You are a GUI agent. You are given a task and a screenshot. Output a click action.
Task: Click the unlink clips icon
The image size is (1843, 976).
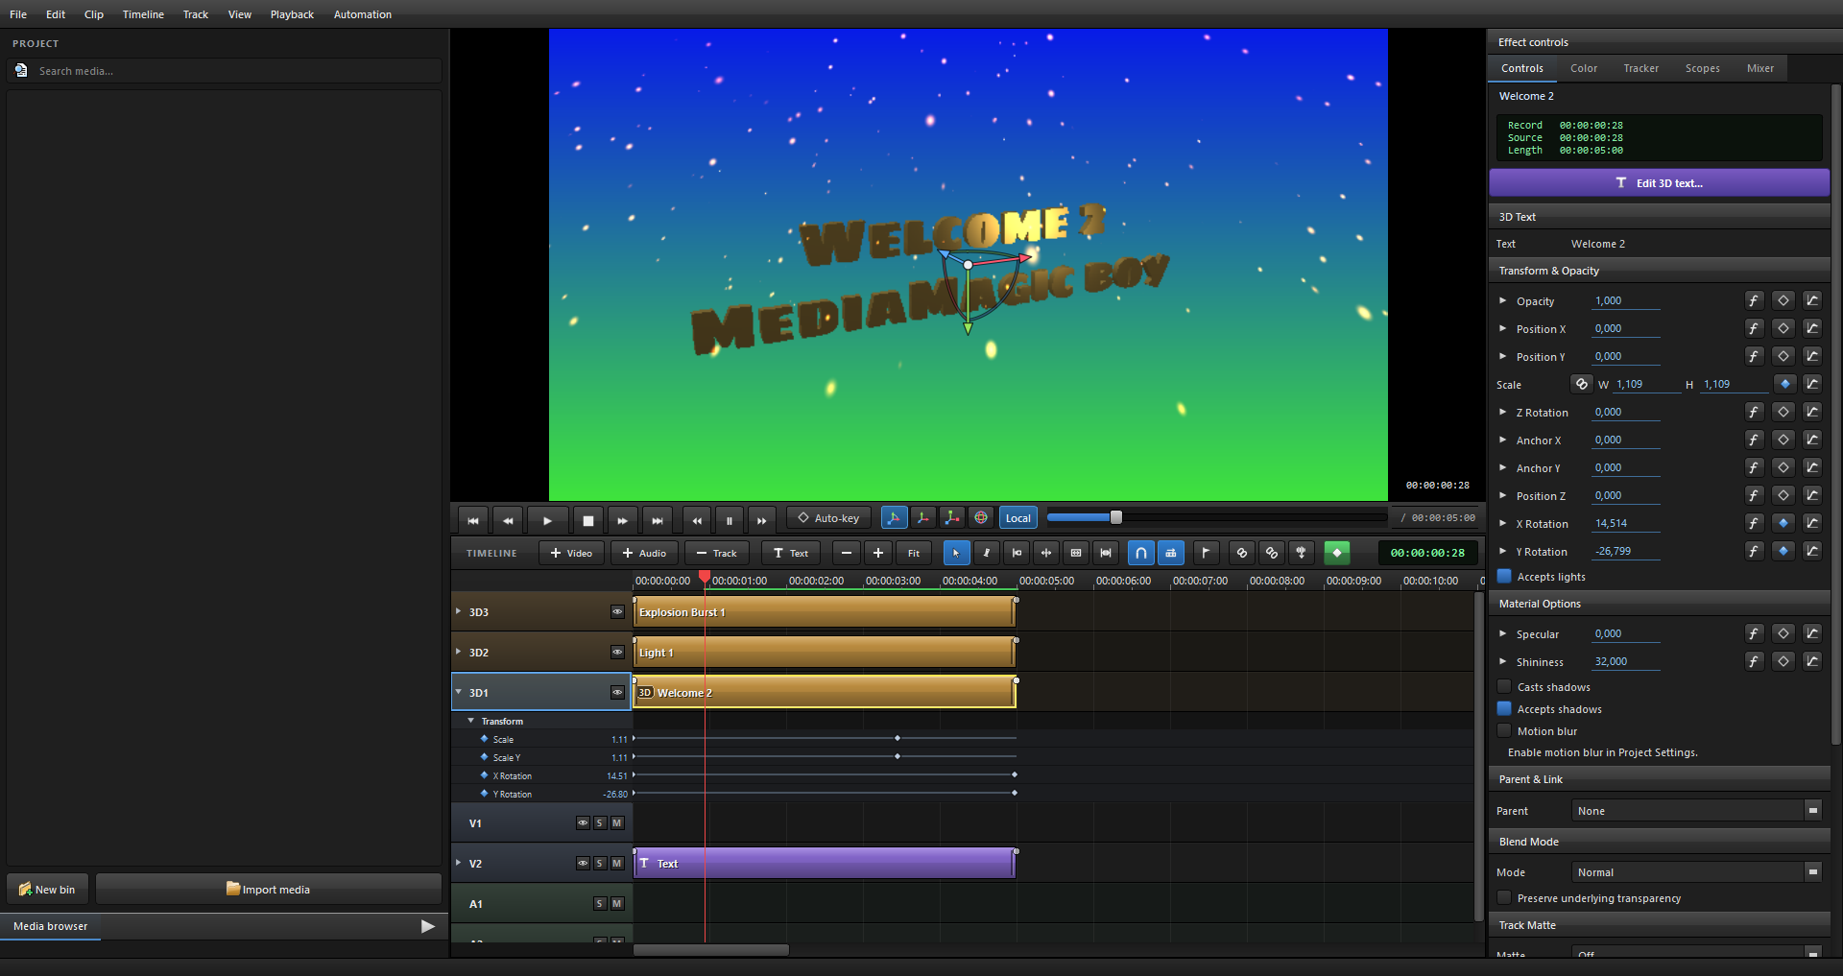coord(1272,553)
